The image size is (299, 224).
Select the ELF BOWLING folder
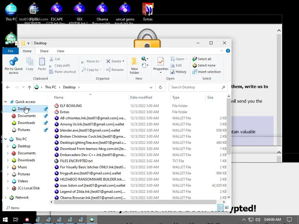[71, 106]
